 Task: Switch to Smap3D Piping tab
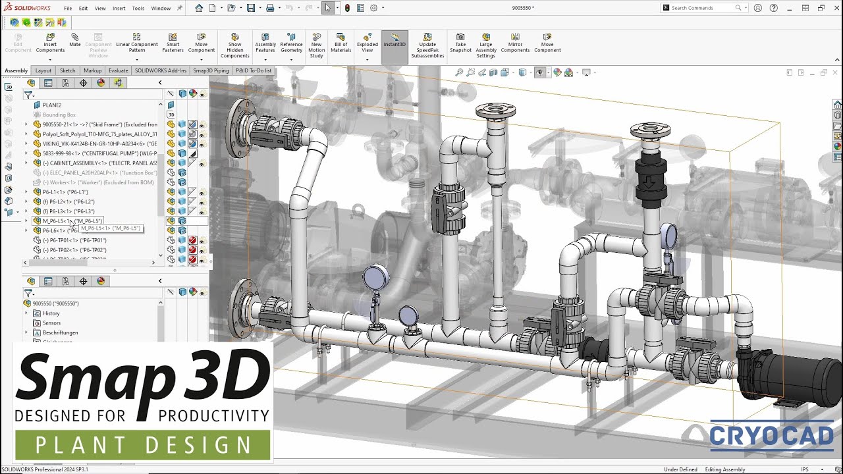point(211,70)
